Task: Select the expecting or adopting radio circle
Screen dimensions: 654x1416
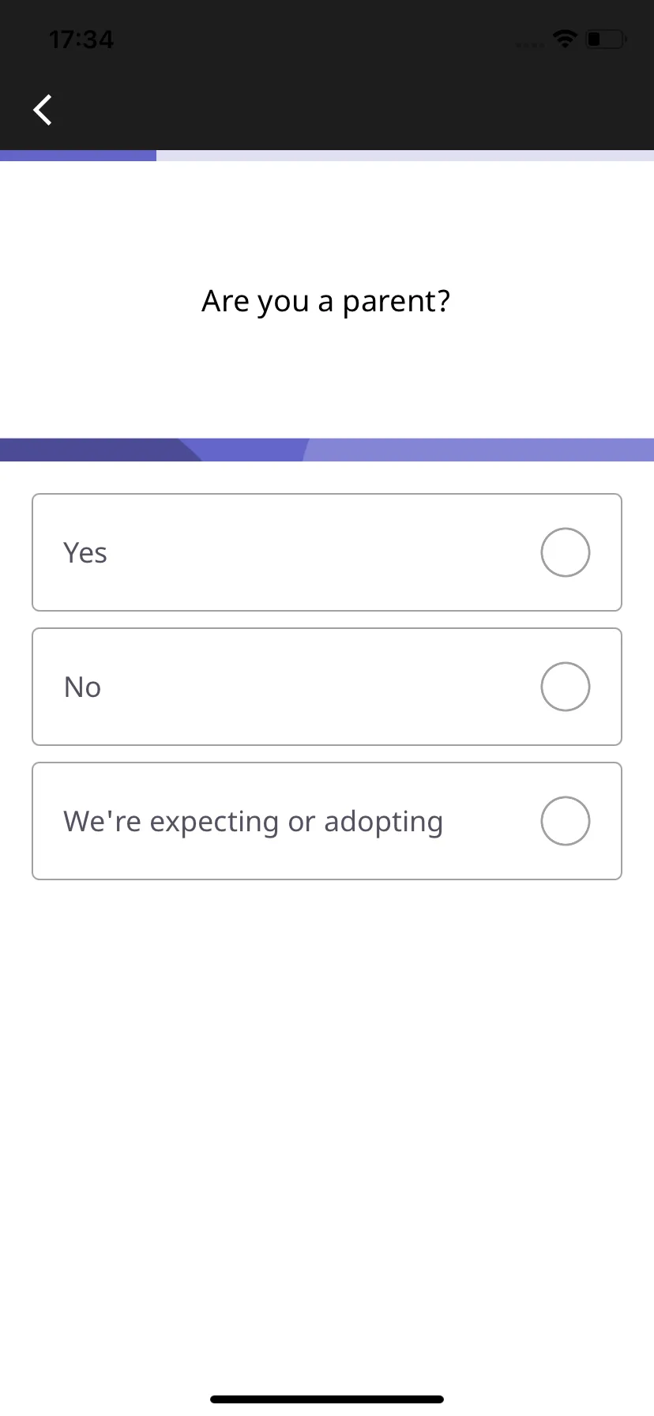Action: (x=566, y=821)
